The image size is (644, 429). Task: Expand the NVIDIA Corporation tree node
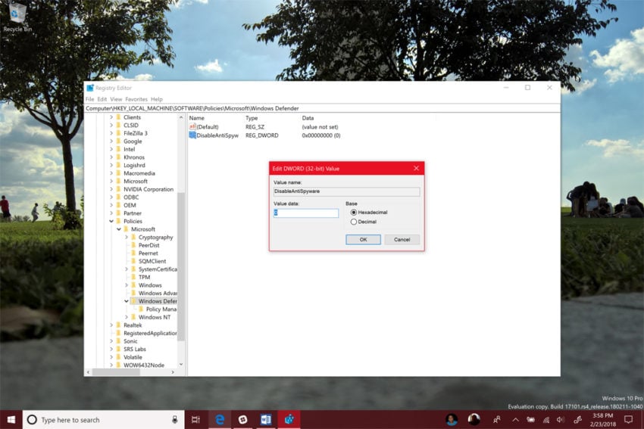(x=111, y=189)
